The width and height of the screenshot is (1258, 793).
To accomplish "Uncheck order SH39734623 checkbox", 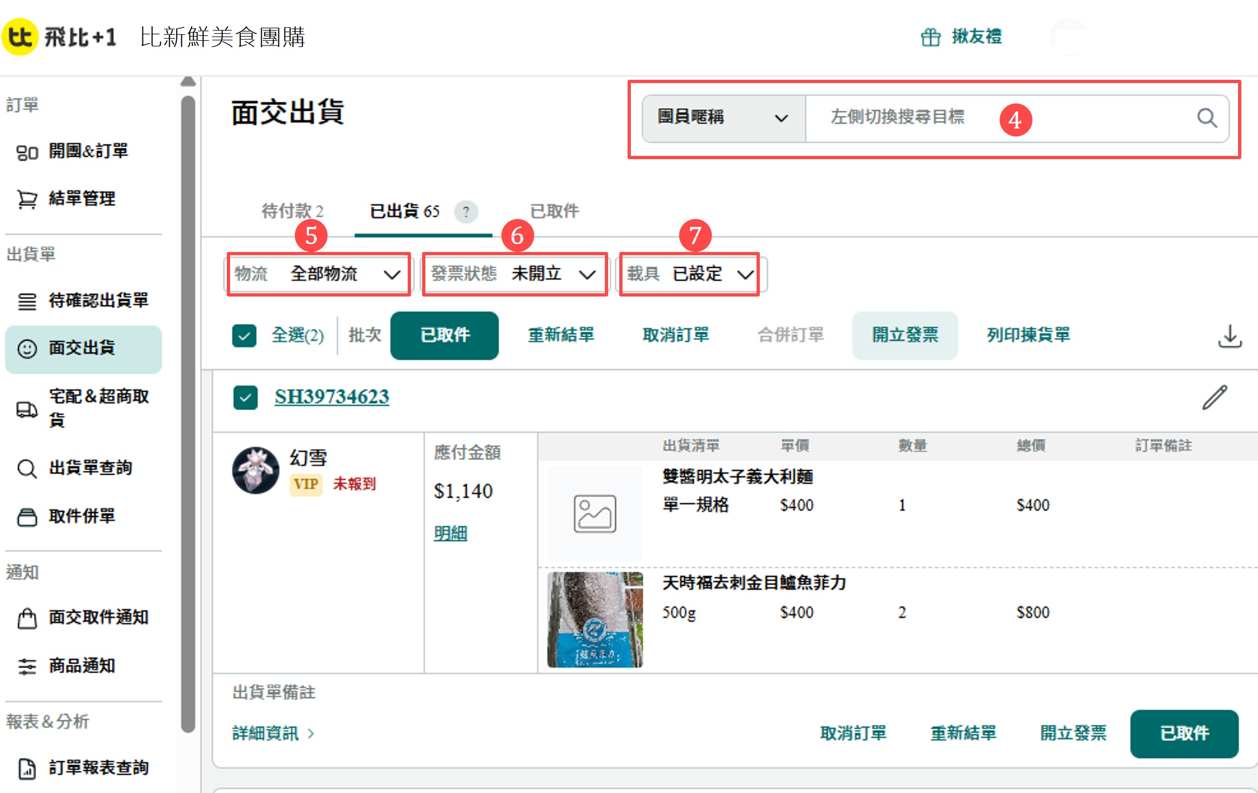I will click(x=245, y=398).
